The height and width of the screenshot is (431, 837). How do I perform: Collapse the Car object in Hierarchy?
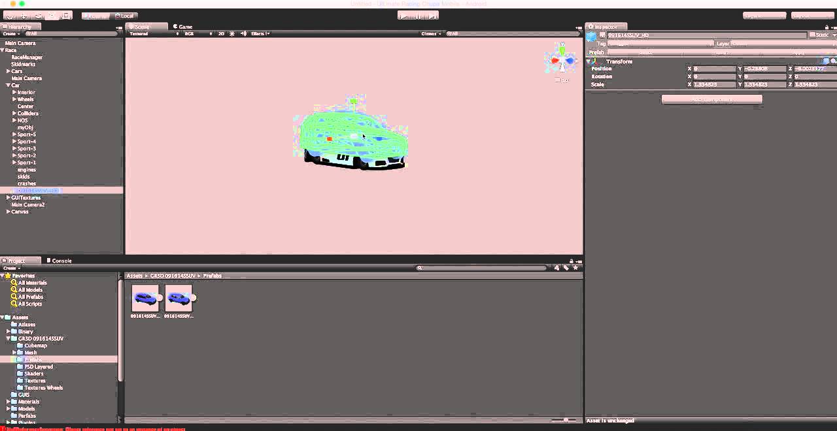pos(9,86)
